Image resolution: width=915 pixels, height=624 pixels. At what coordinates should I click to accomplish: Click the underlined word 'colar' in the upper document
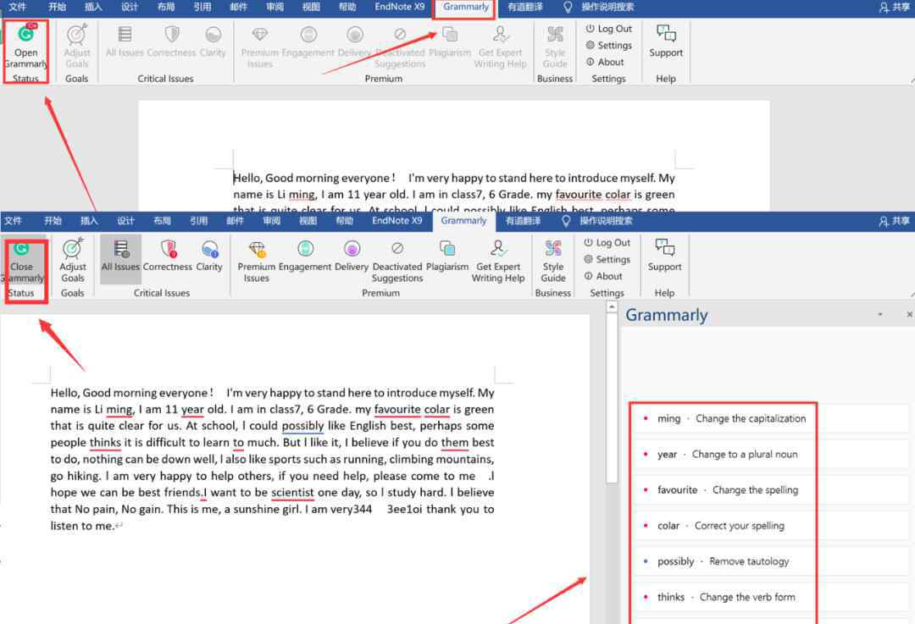(x=618, y=195)
